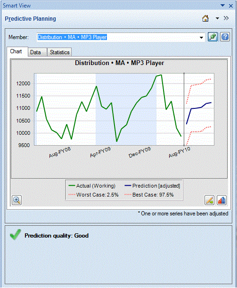237x288 pixels.
Task: Click the double-chevron next panel arrow
Action: tap(226, 18)
